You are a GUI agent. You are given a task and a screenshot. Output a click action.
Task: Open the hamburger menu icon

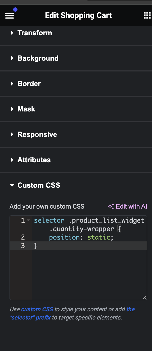tap(9, 16)
